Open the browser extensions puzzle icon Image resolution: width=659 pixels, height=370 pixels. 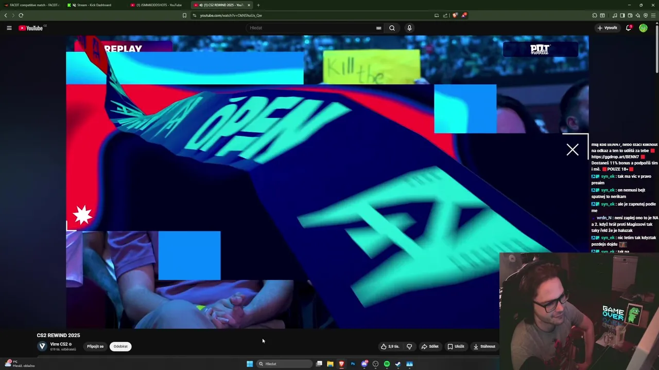(x=595, y=15)
